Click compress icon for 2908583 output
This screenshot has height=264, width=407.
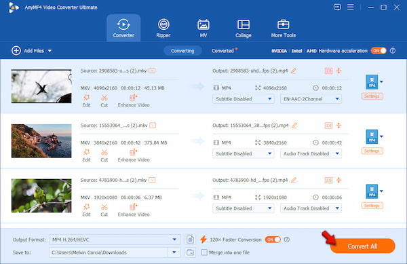pos(338,71)
